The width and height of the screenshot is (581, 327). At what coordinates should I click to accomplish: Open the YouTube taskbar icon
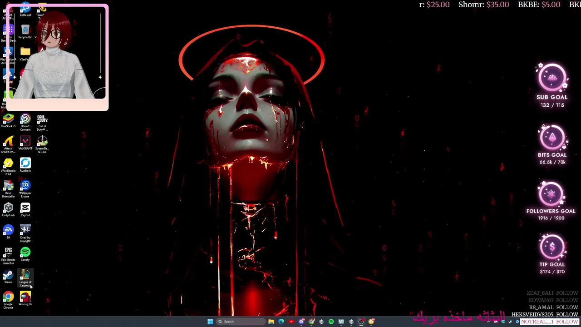(x=291, y=322)
